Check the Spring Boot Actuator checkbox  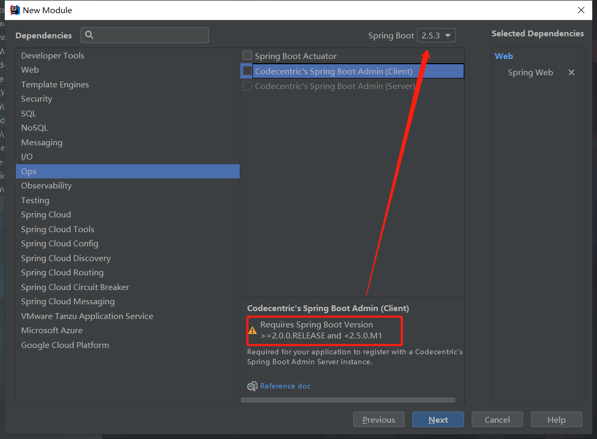click(x=248, y=56)
